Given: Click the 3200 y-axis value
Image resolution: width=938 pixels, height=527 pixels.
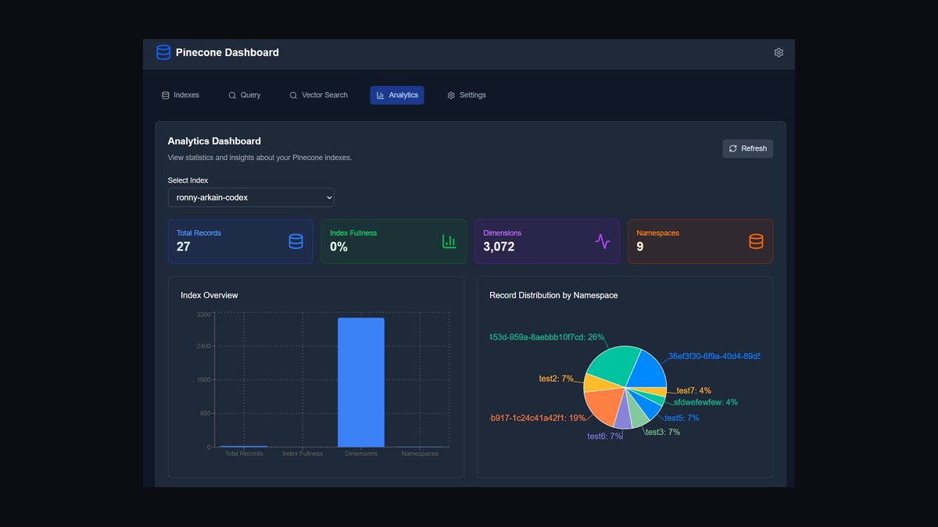Looking at the screenshot, I should [203, 315].
